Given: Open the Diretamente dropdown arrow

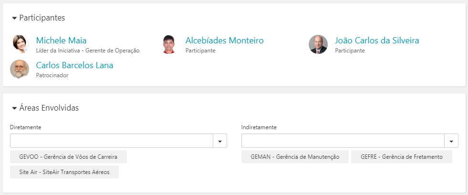Looking at the screenshot, I should tap(220, 141).
